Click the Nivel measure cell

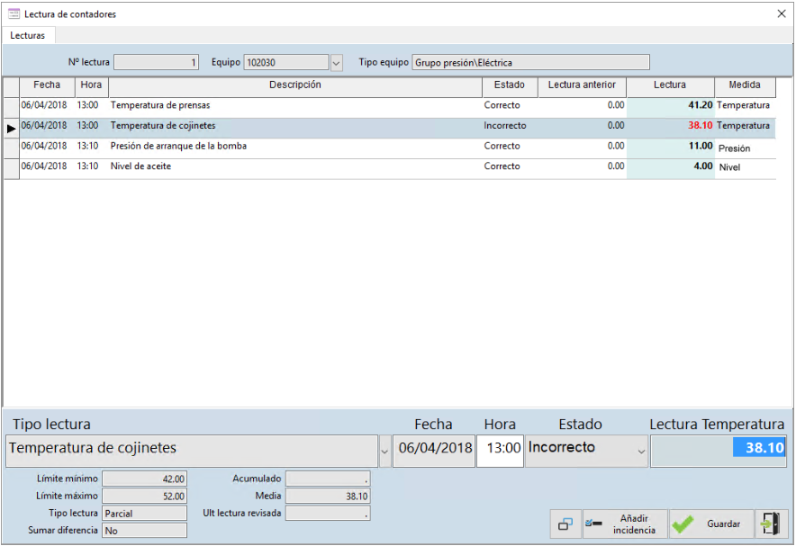pyautogui.click(x=746, y=167)
